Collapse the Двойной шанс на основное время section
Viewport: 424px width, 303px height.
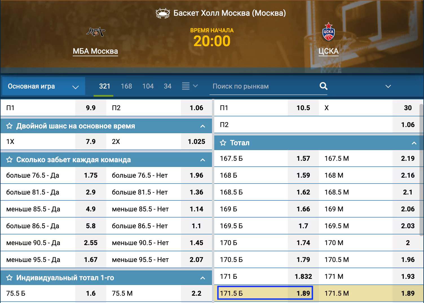[x=202, y=126]
